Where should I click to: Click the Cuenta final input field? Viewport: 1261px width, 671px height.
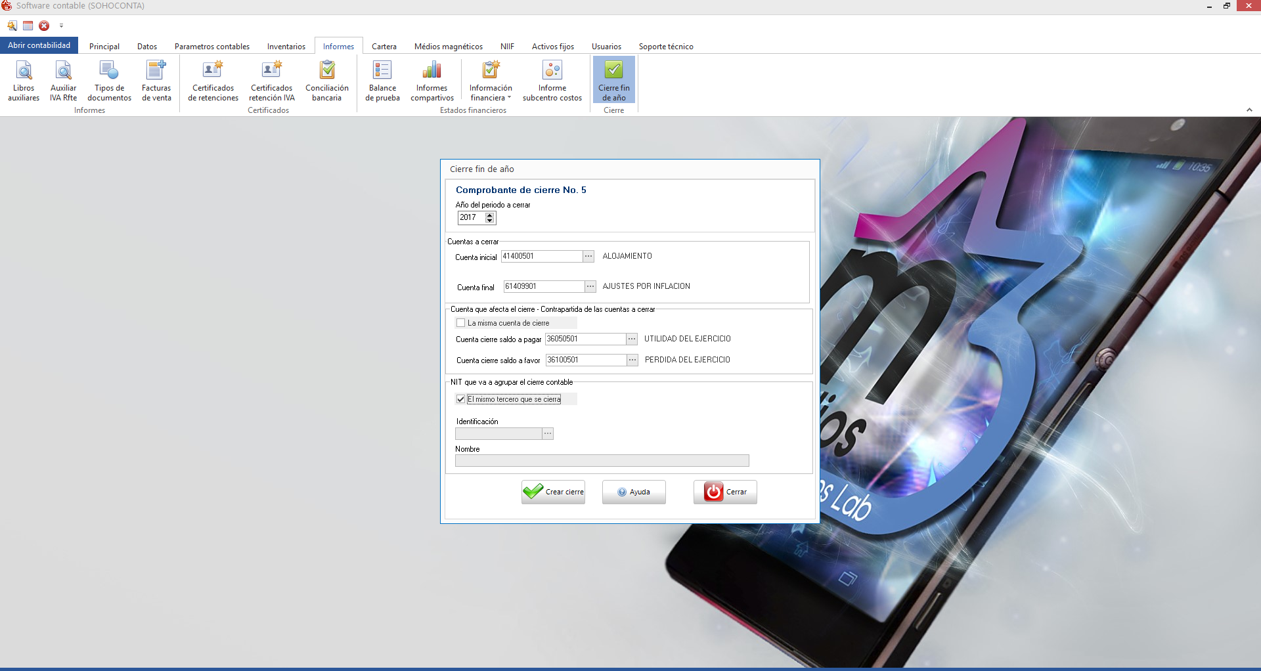coord(543,286)
